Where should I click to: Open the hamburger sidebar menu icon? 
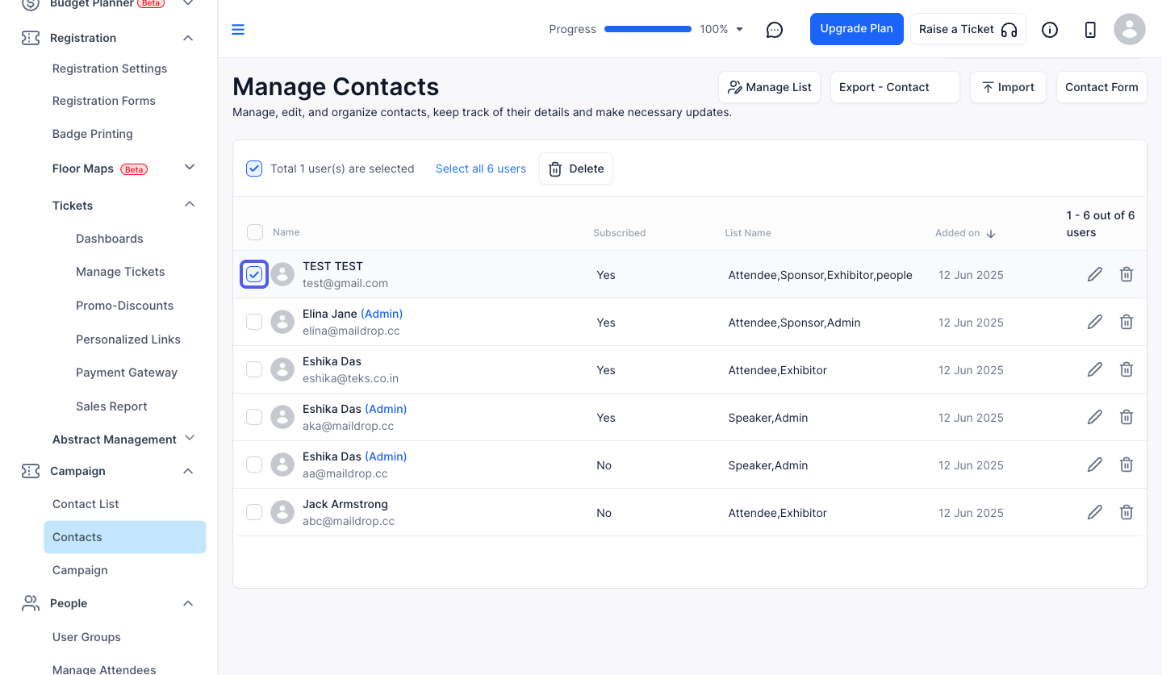(238, 30)
